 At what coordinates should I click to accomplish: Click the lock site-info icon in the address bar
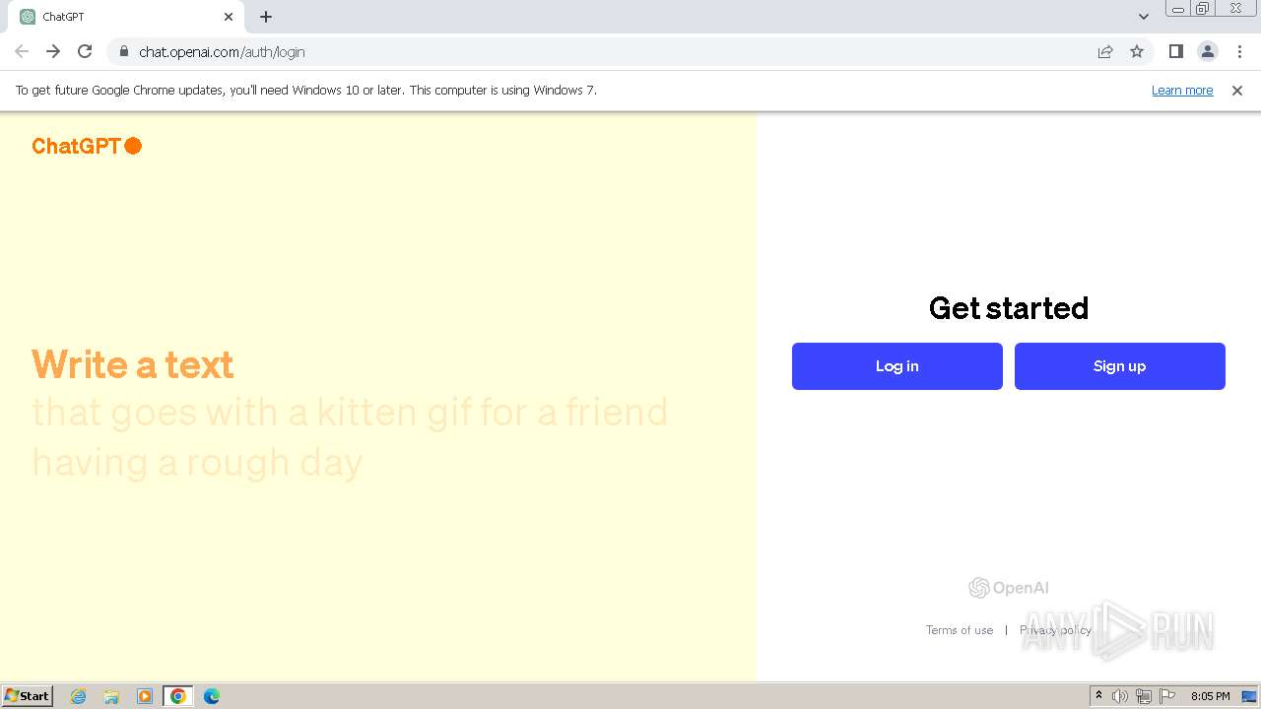click(123, 51)
